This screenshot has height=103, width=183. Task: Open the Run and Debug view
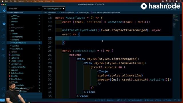pyautogui.click(x=3, y=29)
